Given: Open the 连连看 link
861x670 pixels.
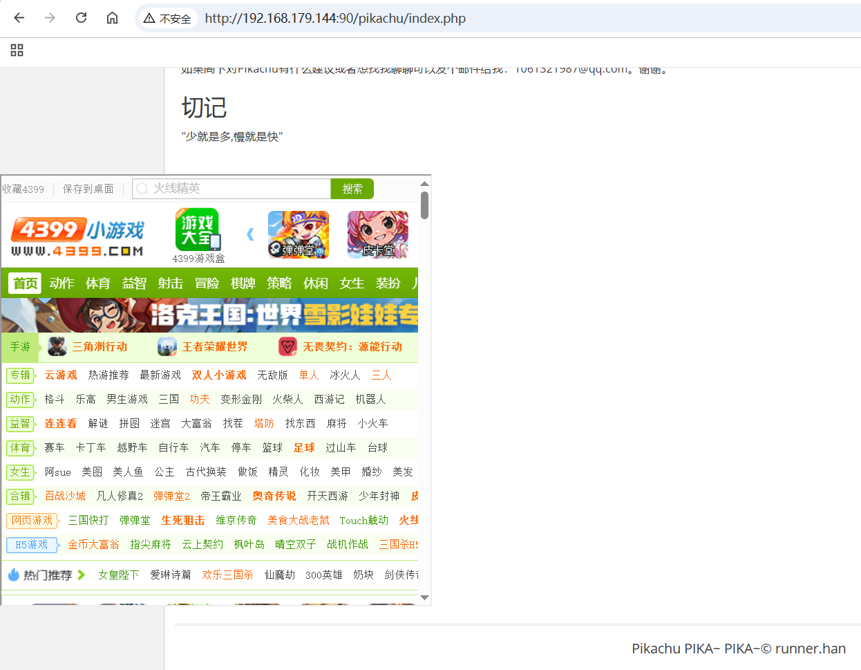Looking at the screenshot, I should tap(61, 423).
